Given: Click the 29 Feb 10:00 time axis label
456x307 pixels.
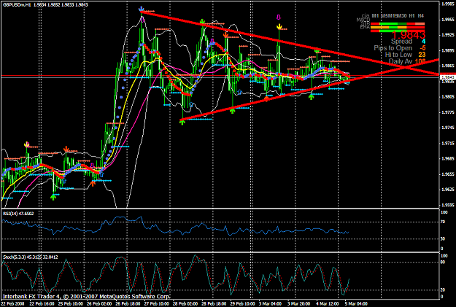Looking at the screenshot, I should (243, 303).
